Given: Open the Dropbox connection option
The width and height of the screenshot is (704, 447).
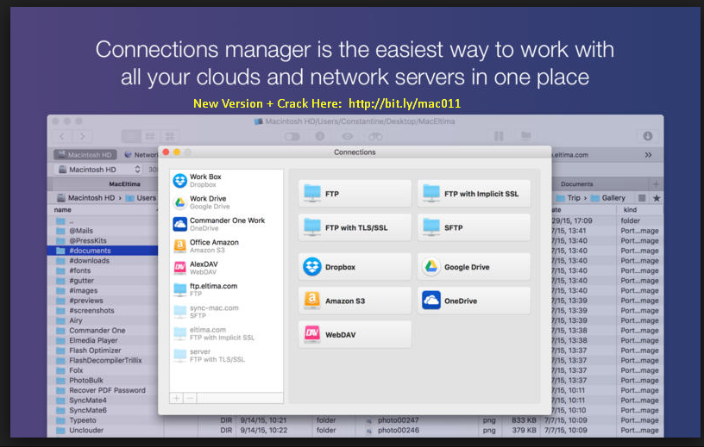Looking at the screenshot, I should (355, 267).
